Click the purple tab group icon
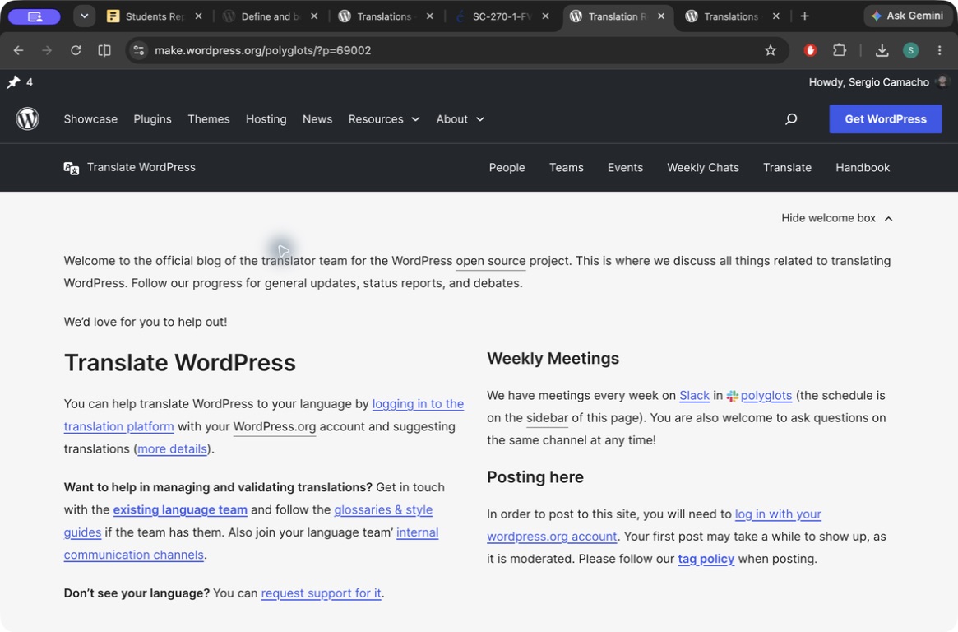 [35, 16]
